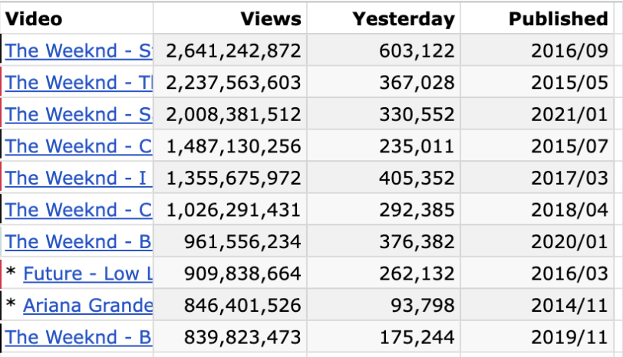Open The Weeknd video published 2018/04
This screenshot has width=623, height=357.
point(78,210)
